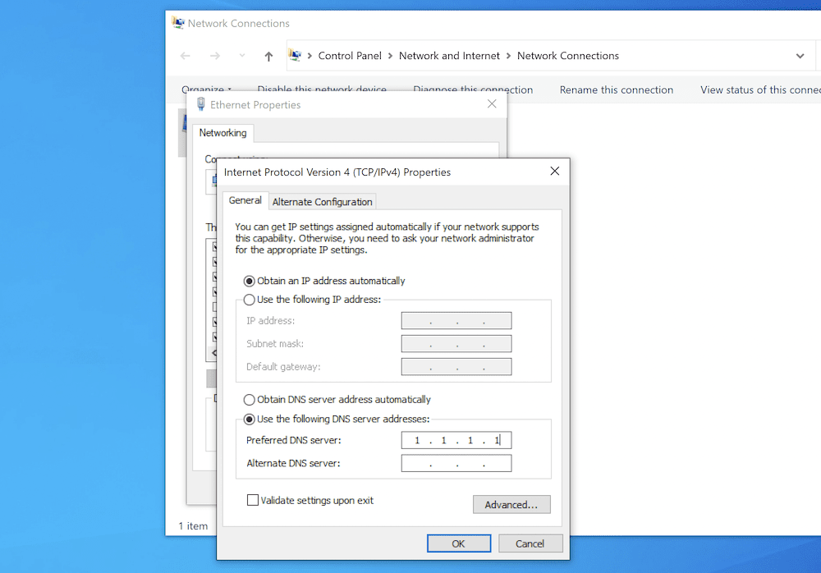Expand chevron after Network and Internet
This screenshot has height=573, width=821.
(508, 56)
